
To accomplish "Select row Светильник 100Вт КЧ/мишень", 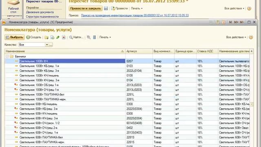I will 127,76.
